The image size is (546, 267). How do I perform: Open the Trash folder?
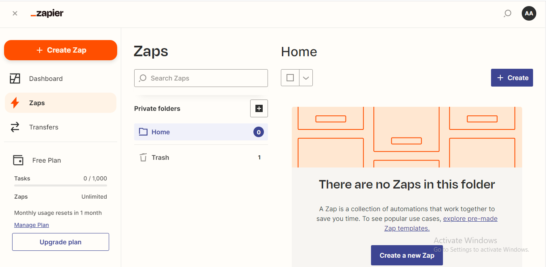201,157
